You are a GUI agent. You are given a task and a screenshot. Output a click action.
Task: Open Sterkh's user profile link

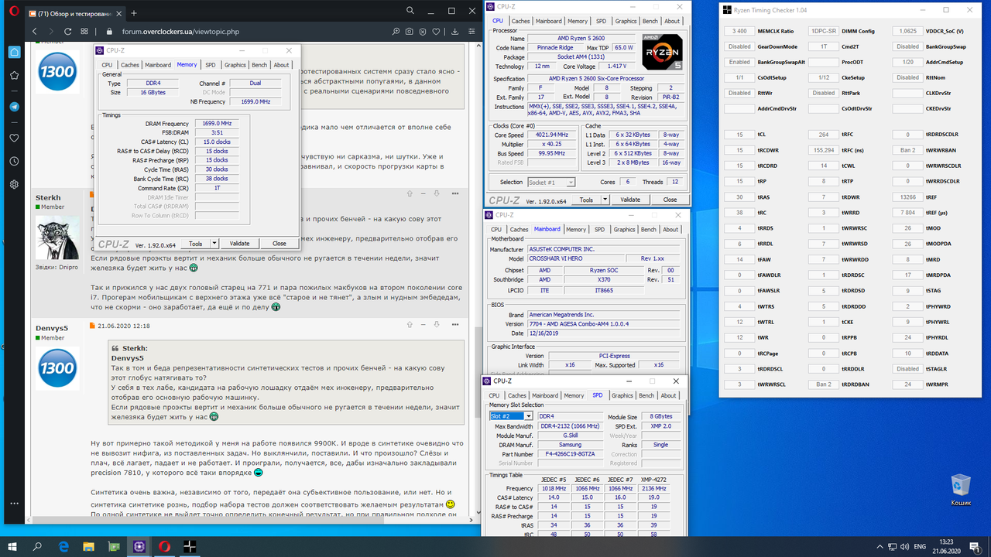tap(48, 197)
